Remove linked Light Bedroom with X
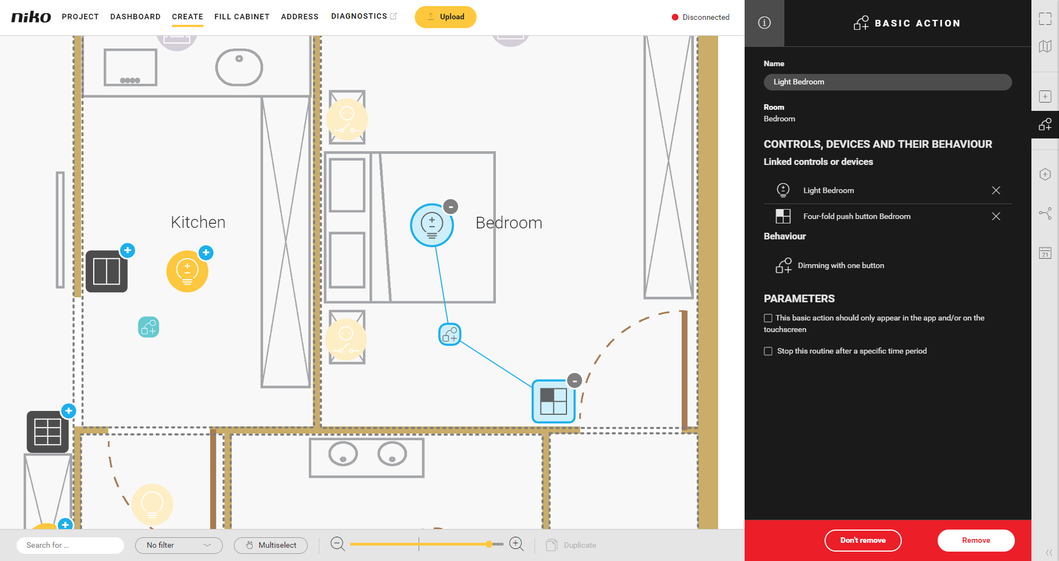Screen dimensions: 1059x561 [996, 190]
